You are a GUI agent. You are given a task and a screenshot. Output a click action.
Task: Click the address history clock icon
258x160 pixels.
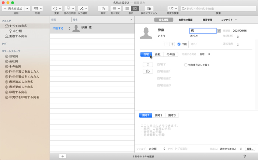click(x=147, y=71)
